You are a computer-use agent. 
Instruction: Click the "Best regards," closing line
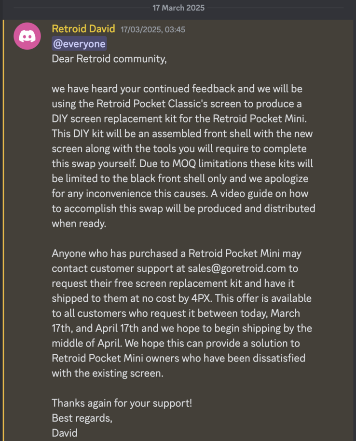click(x=82, y=418)
